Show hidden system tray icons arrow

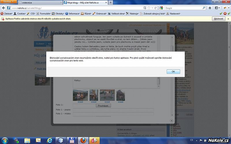tap(197, 140)
